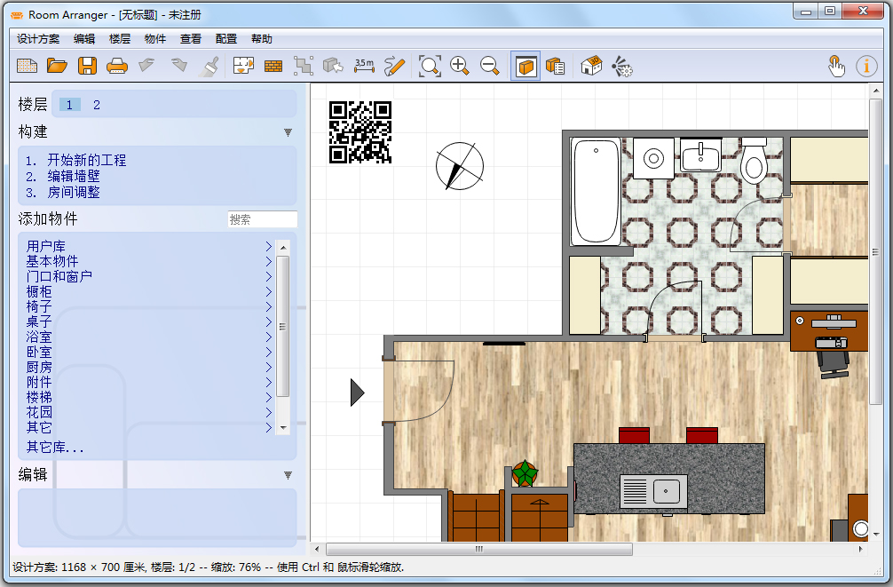
Task: Click the zoom out magnifier icon
Action: (490, 66)
